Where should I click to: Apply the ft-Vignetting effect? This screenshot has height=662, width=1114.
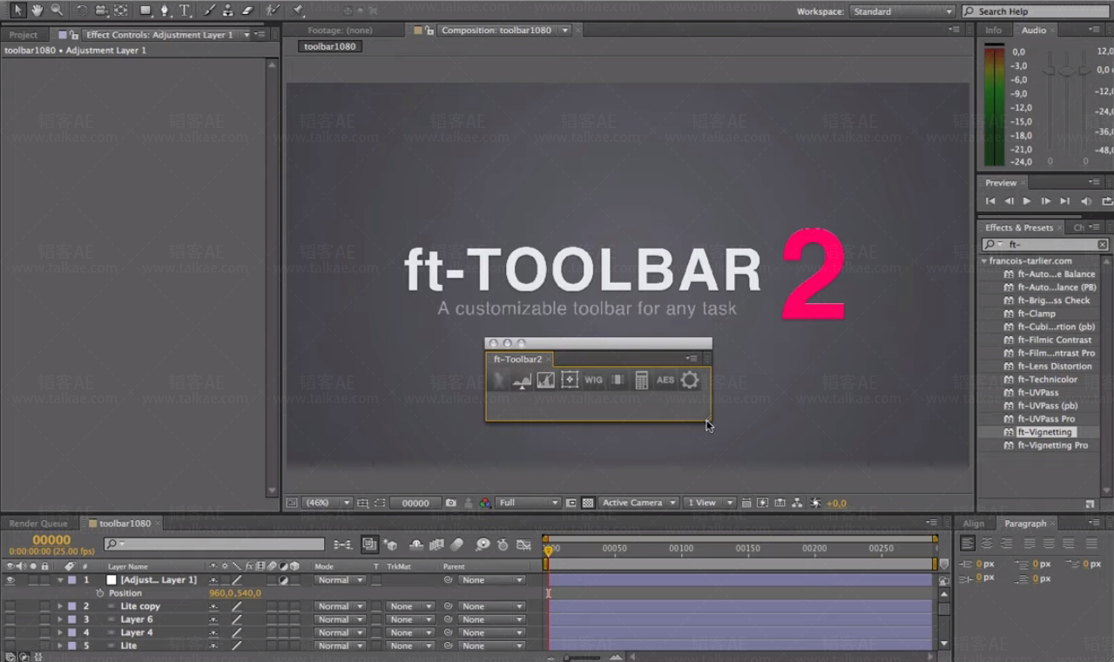[1046, 432]
